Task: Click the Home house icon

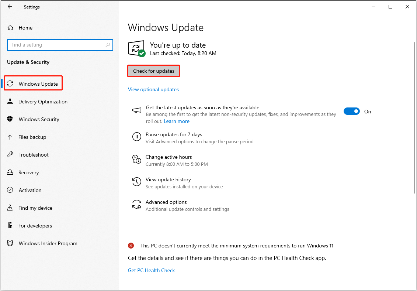Action: [10, 28]
